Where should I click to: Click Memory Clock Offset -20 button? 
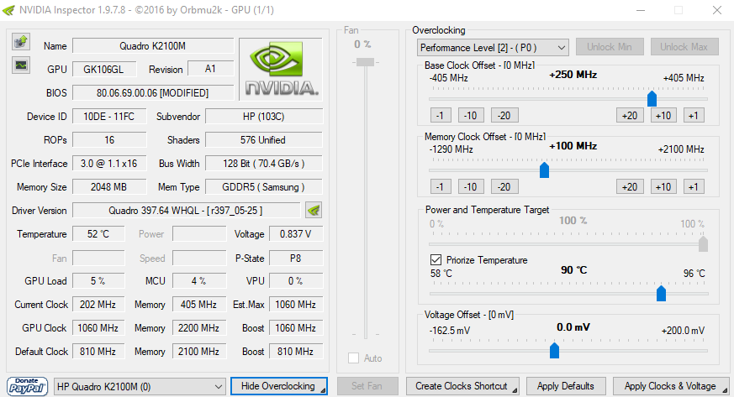coord(504,187)
